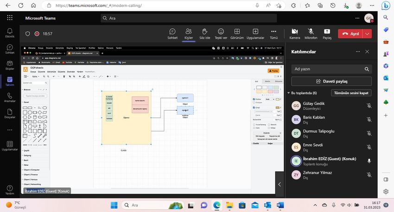
Task: Open Teams settings and more ellipsis
Action: [x=357, y=18]
